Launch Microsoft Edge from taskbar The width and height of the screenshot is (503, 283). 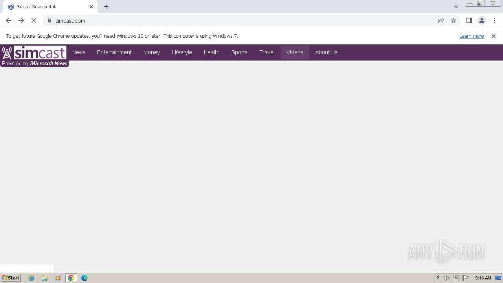[x=84, y=278]
